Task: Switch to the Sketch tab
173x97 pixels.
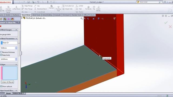Action: pos(8,15)
